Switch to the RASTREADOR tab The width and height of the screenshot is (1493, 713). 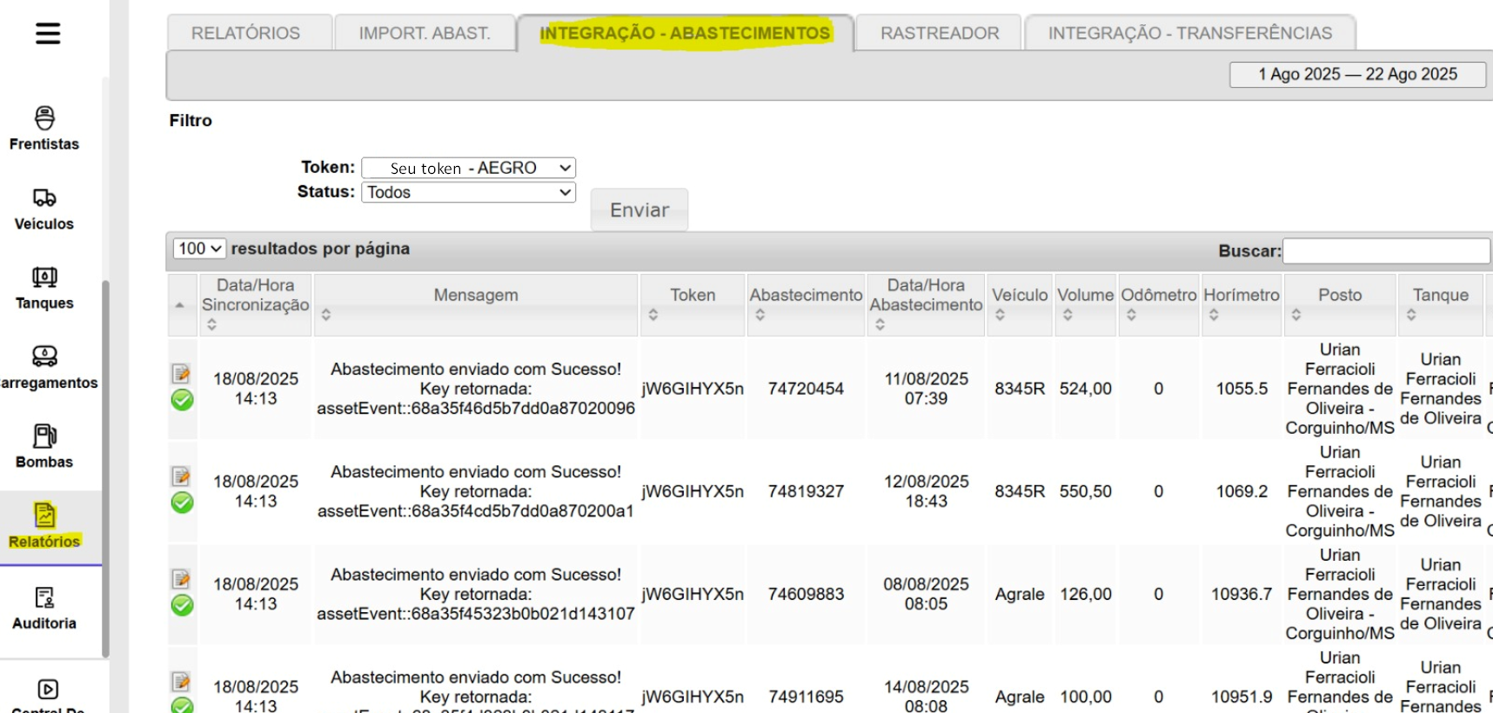[939, 33]
